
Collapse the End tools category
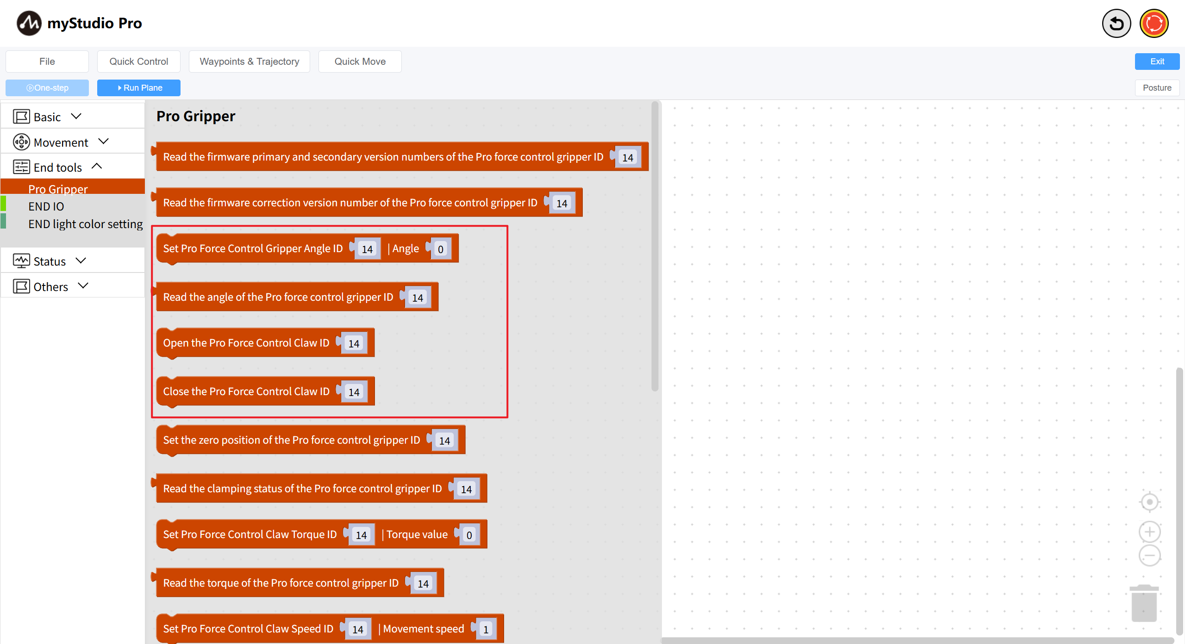coord(97,167)
